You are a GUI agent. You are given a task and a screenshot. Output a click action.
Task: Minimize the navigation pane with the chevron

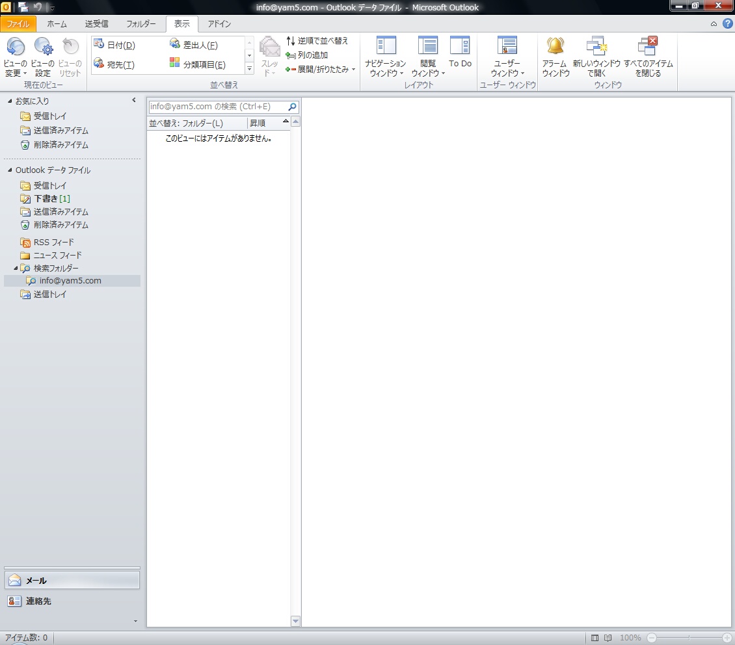coord(134,100)
